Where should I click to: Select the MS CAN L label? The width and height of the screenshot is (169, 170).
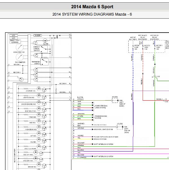[x=17, y=65]
